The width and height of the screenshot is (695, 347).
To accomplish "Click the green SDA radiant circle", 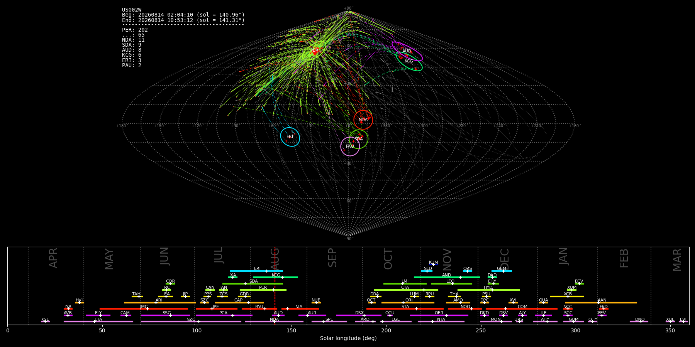I will (359, 139).
